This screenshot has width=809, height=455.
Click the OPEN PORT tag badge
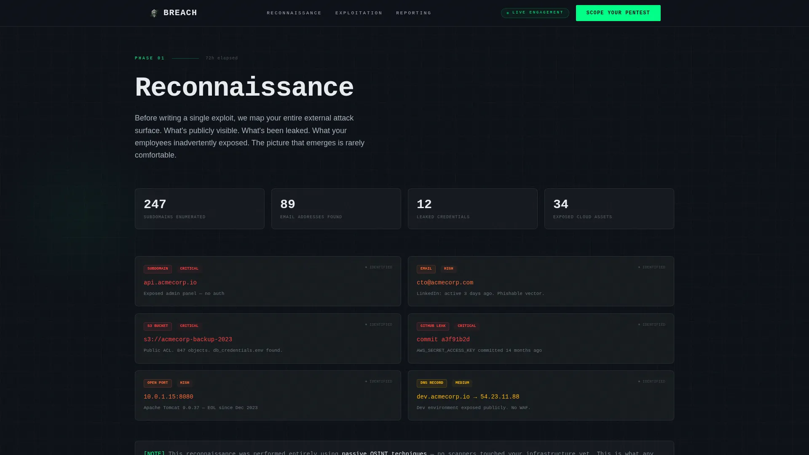tap(158, 383)
